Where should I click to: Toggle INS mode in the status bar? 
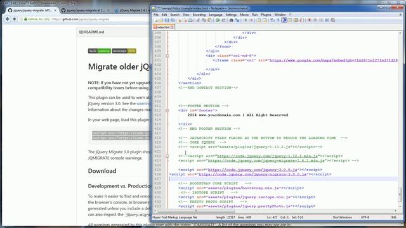pos(393,217)
